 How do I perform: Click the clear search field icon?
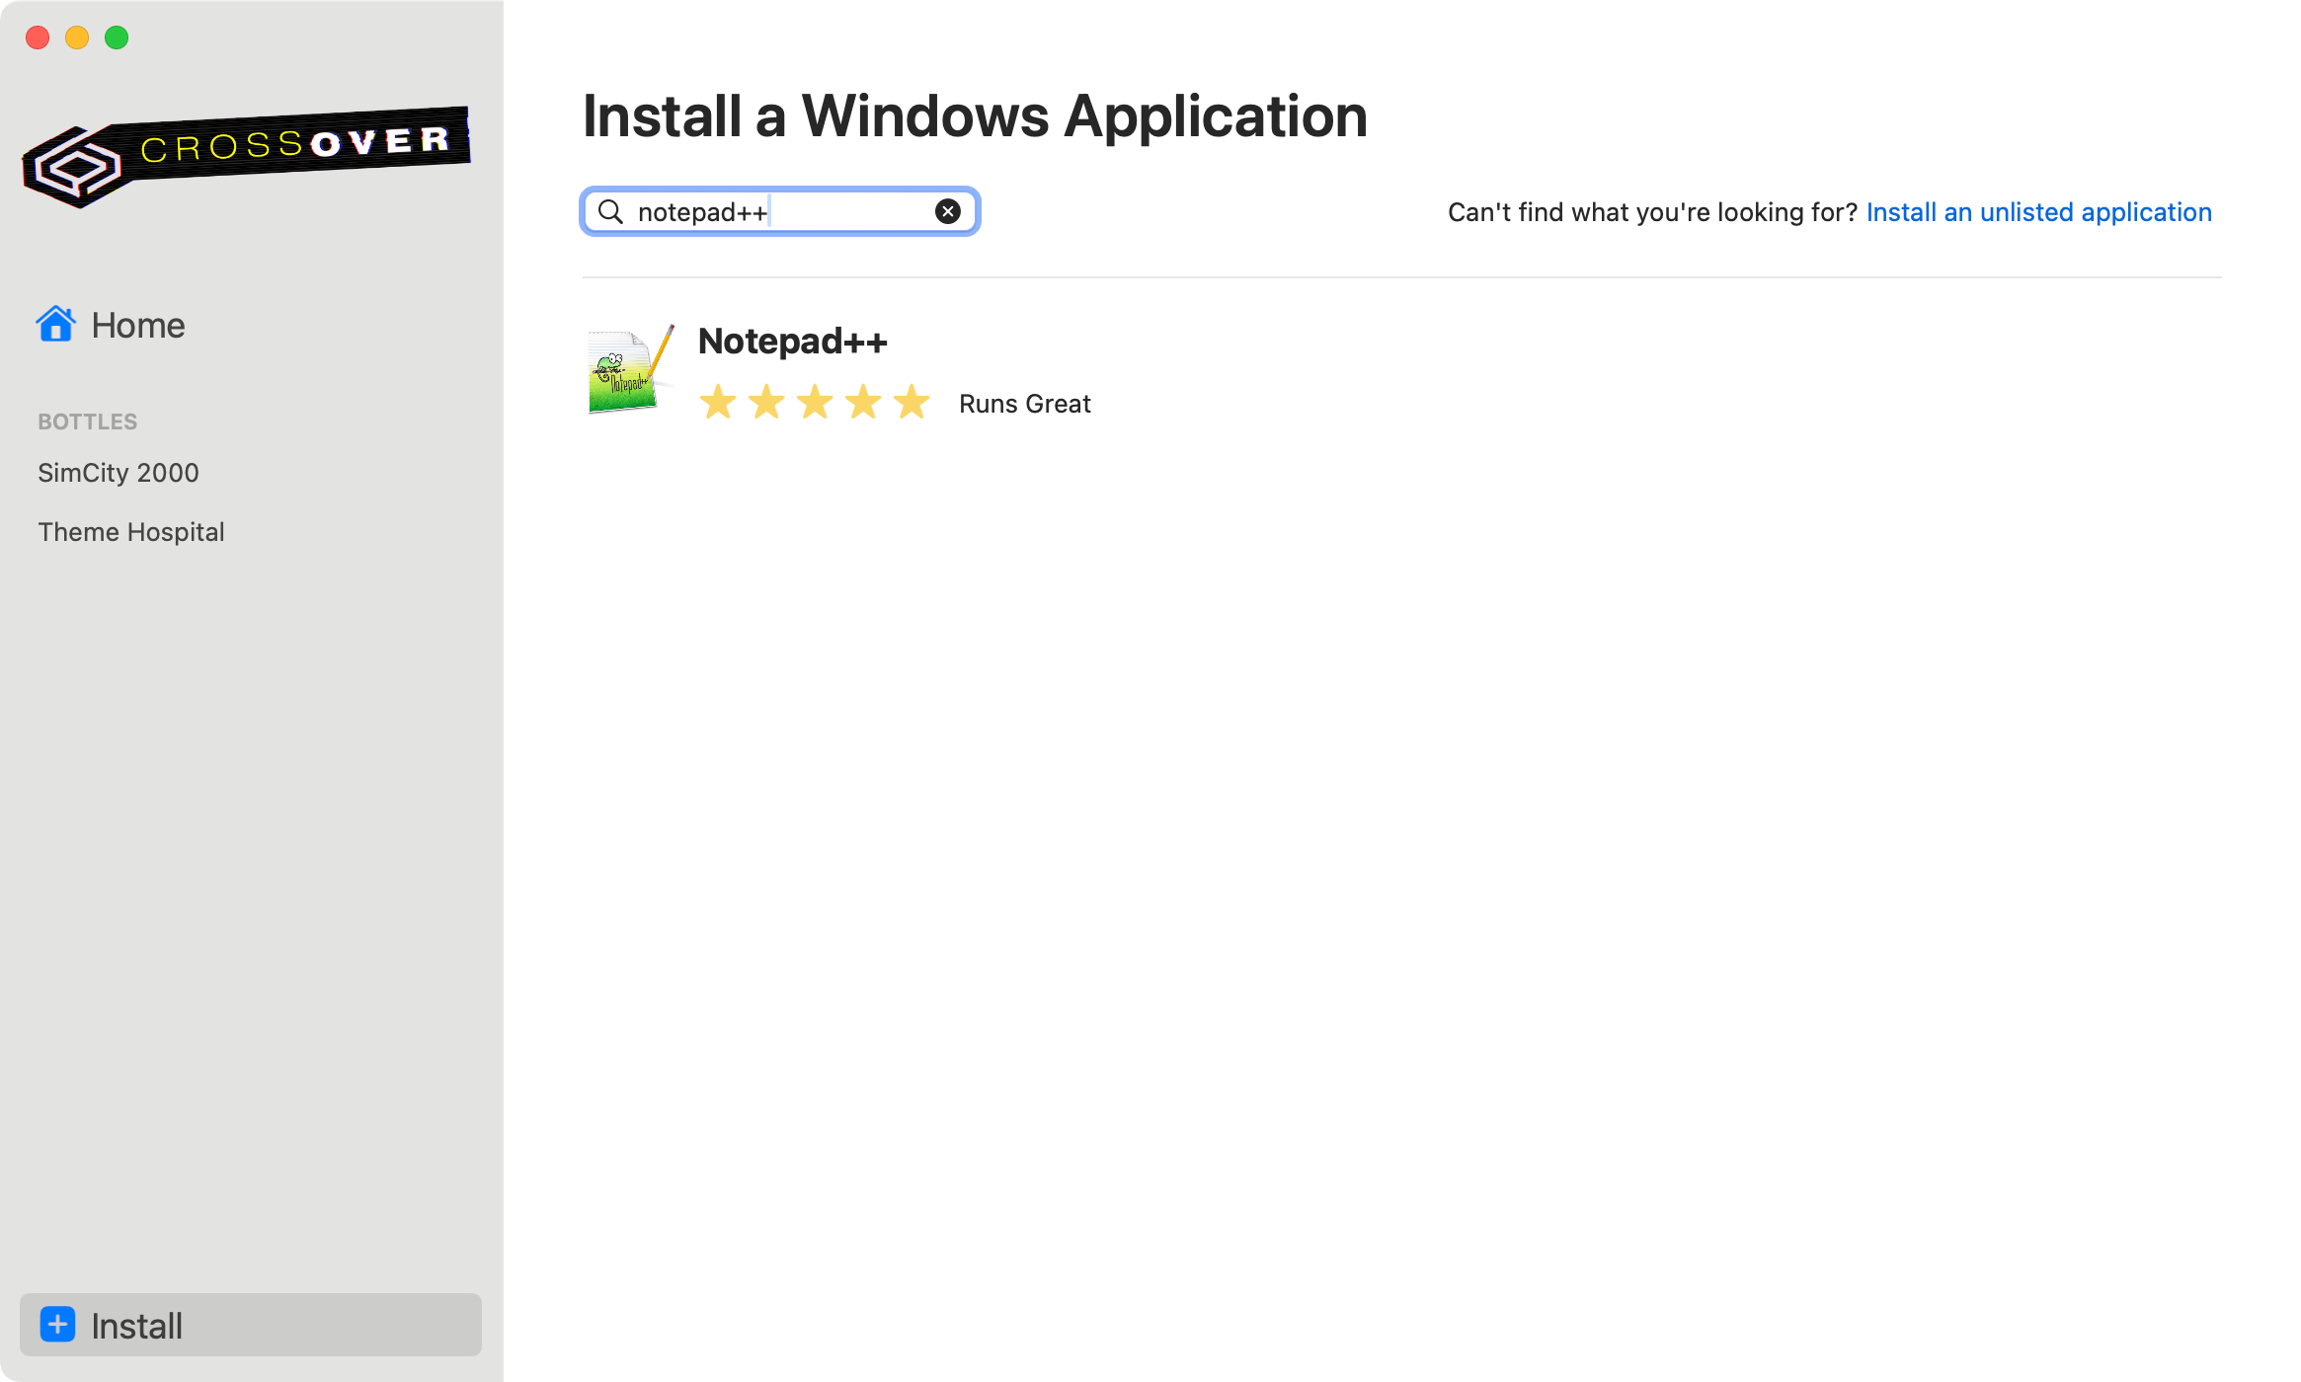947,210
